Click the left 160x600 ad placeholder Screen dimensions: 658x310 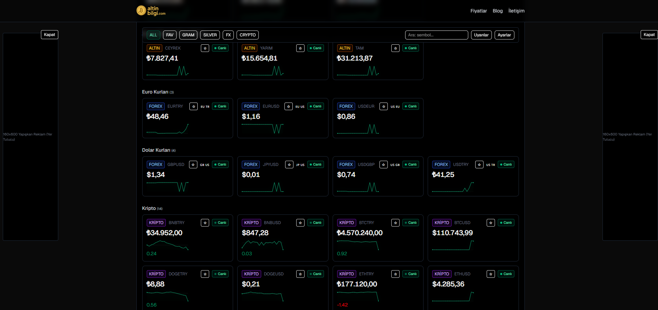(x=31, y=137)
